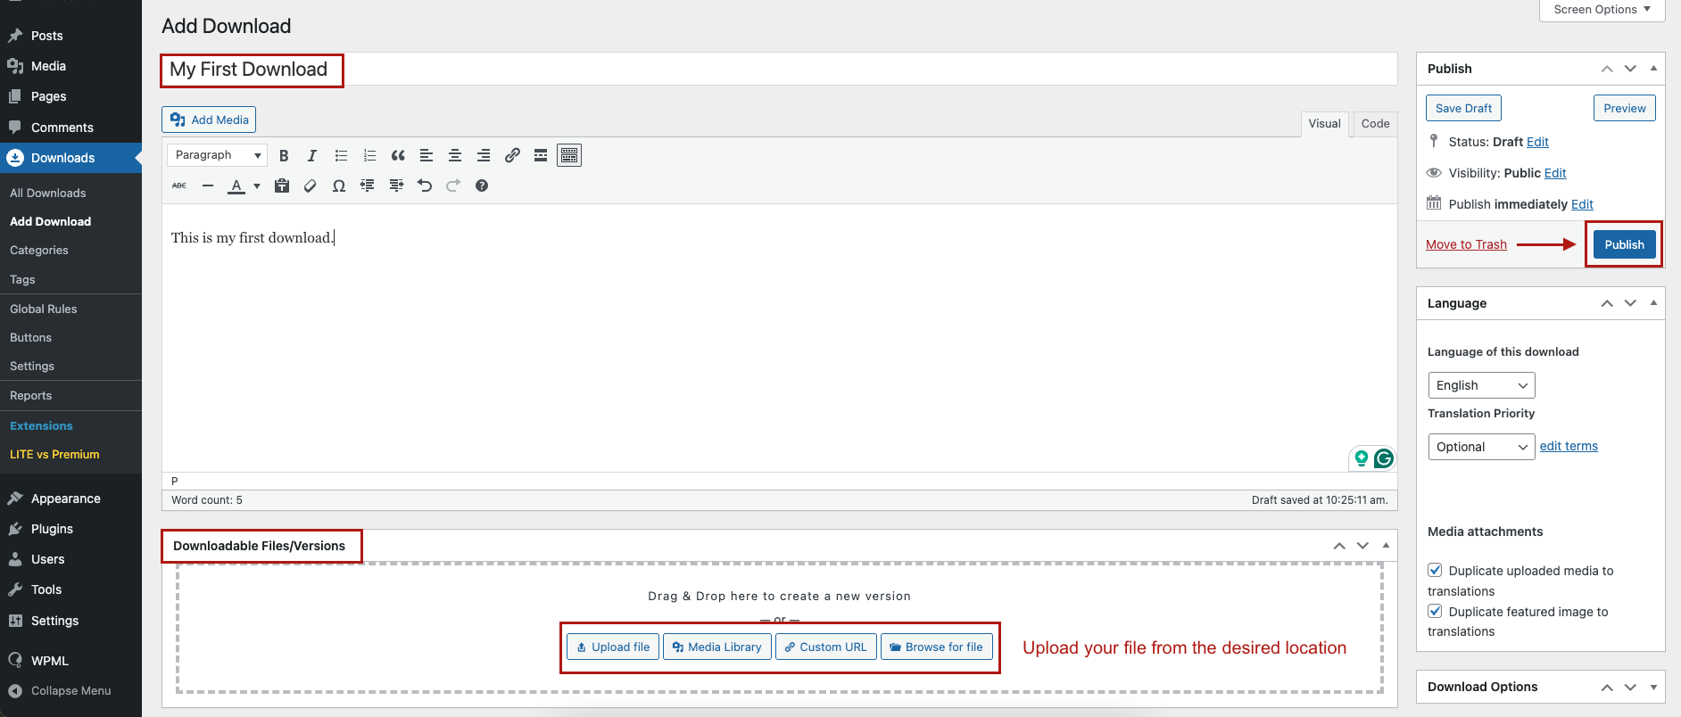Move Publish panel down
The image size is (1681, 717).
(x=1630, y=69)
